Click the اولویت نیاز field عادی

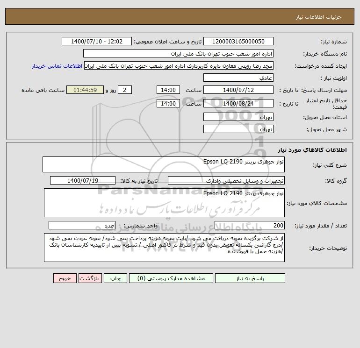[238, 78]
